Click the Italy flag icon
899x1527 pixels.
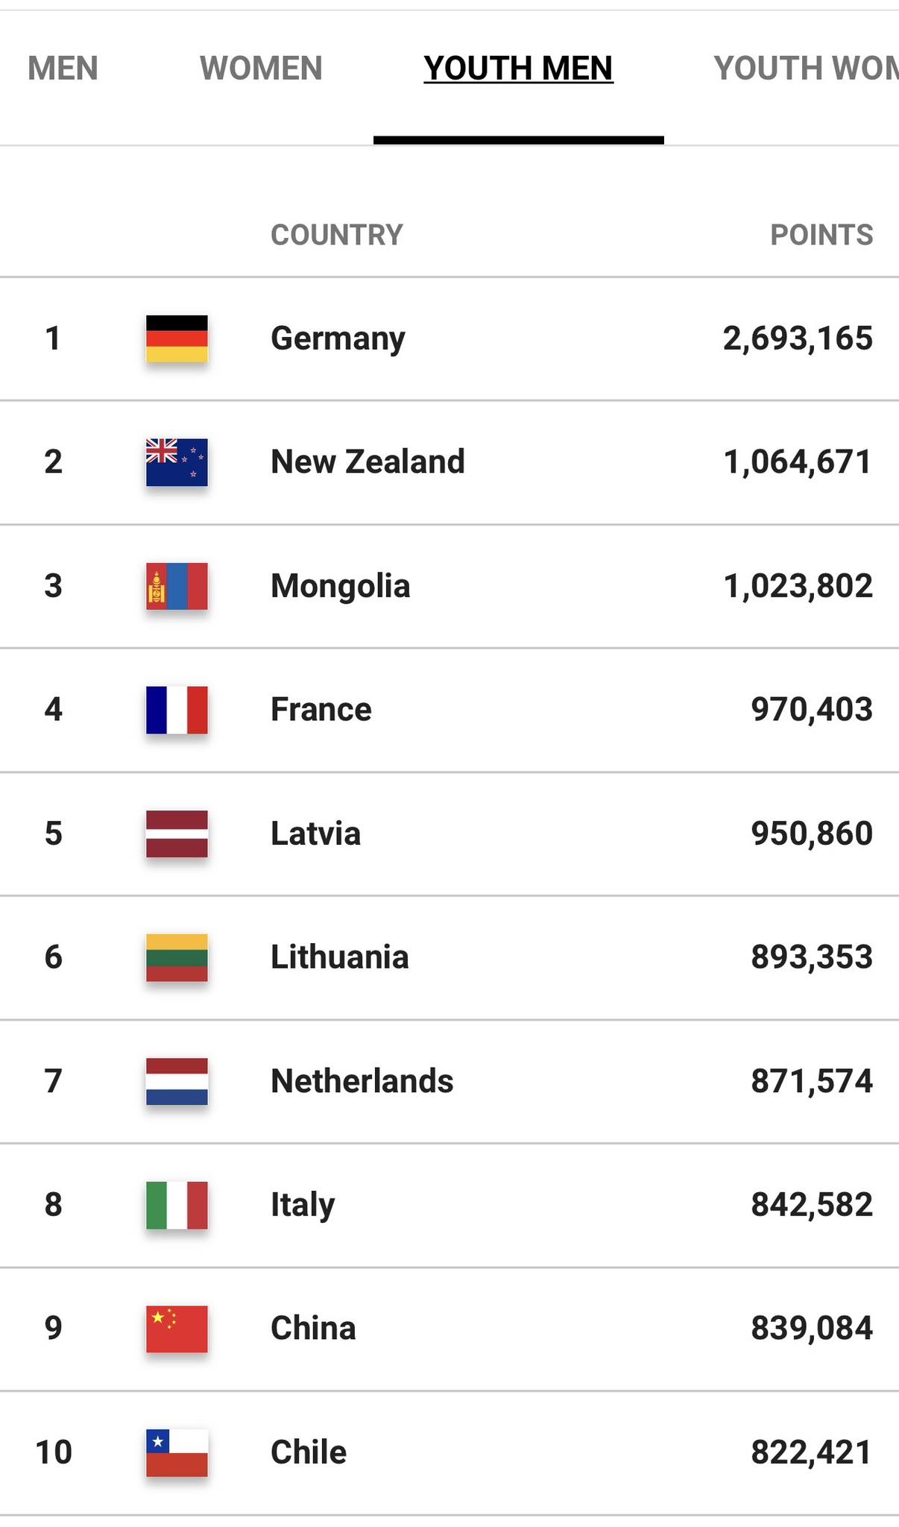coord(177,1205)
